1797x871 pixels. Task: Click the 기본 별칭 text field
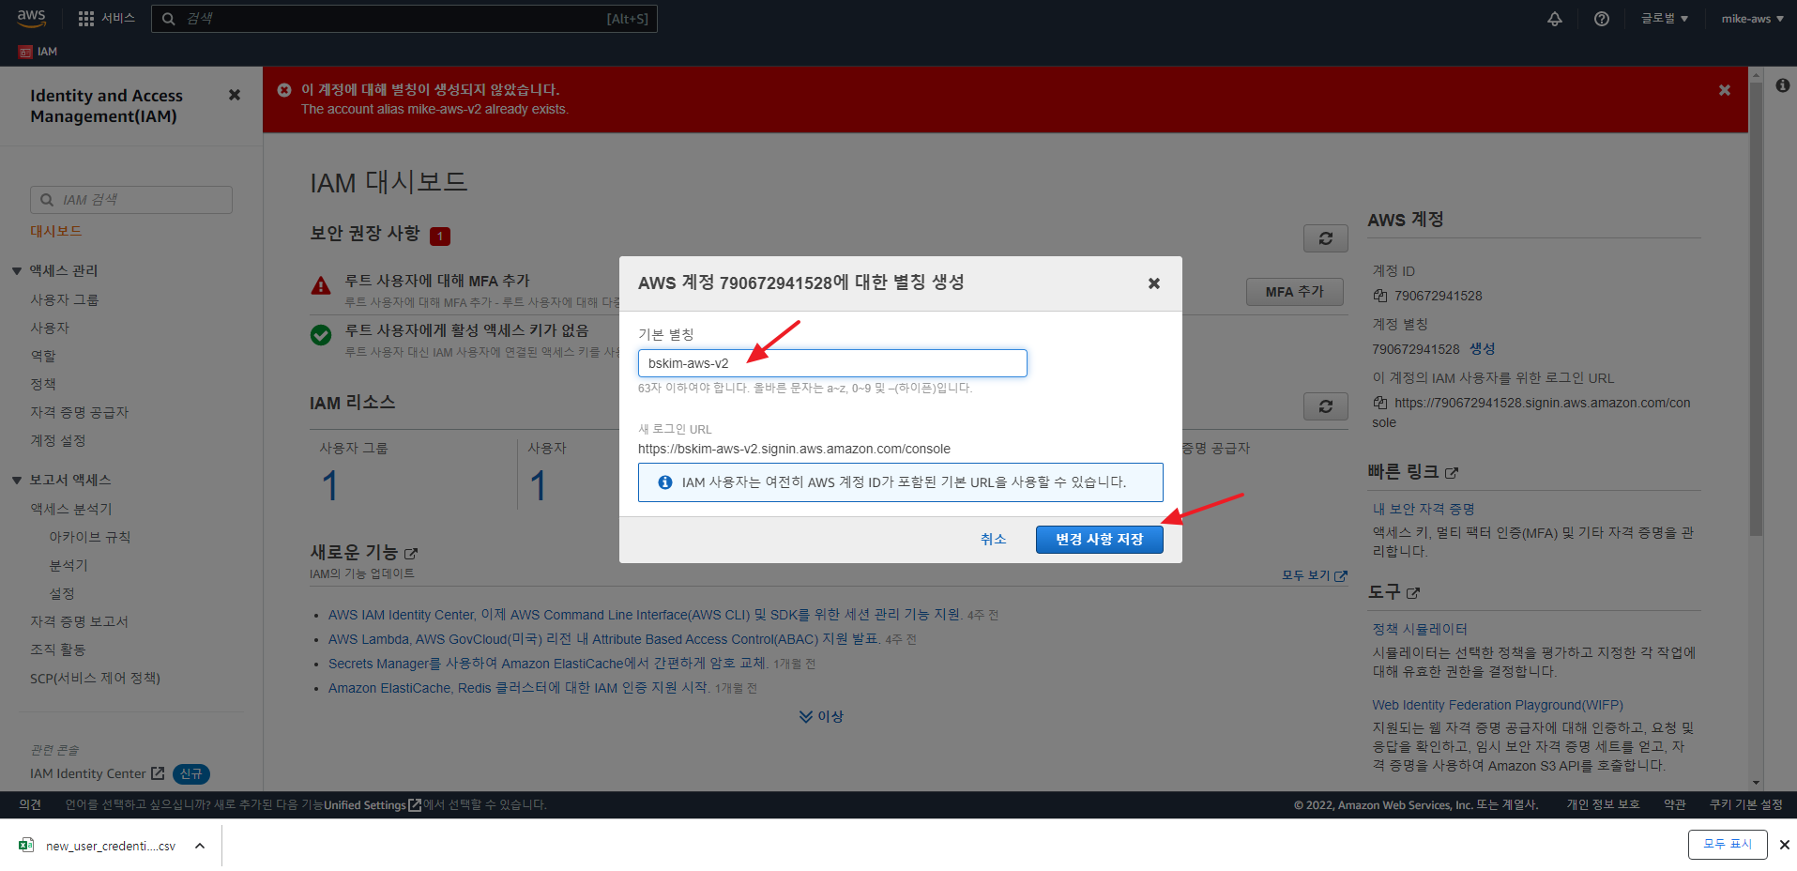pyautogui.click(x=832, y=363)
